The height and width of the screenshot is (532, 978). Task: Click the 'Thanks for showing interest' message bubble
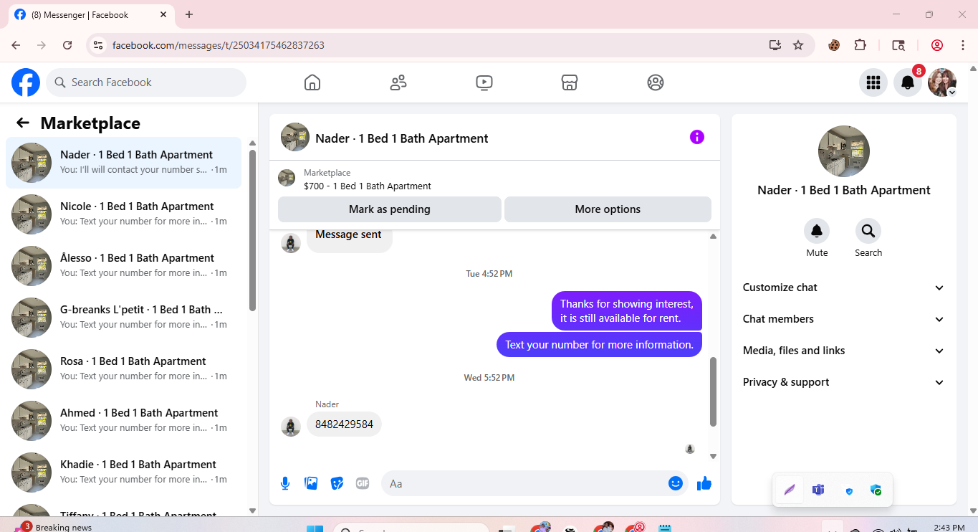pyautogui.click(x=627, y=310)
